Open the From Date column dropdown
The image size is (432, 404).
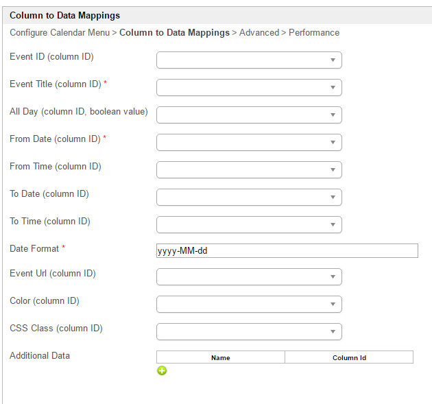249,143
